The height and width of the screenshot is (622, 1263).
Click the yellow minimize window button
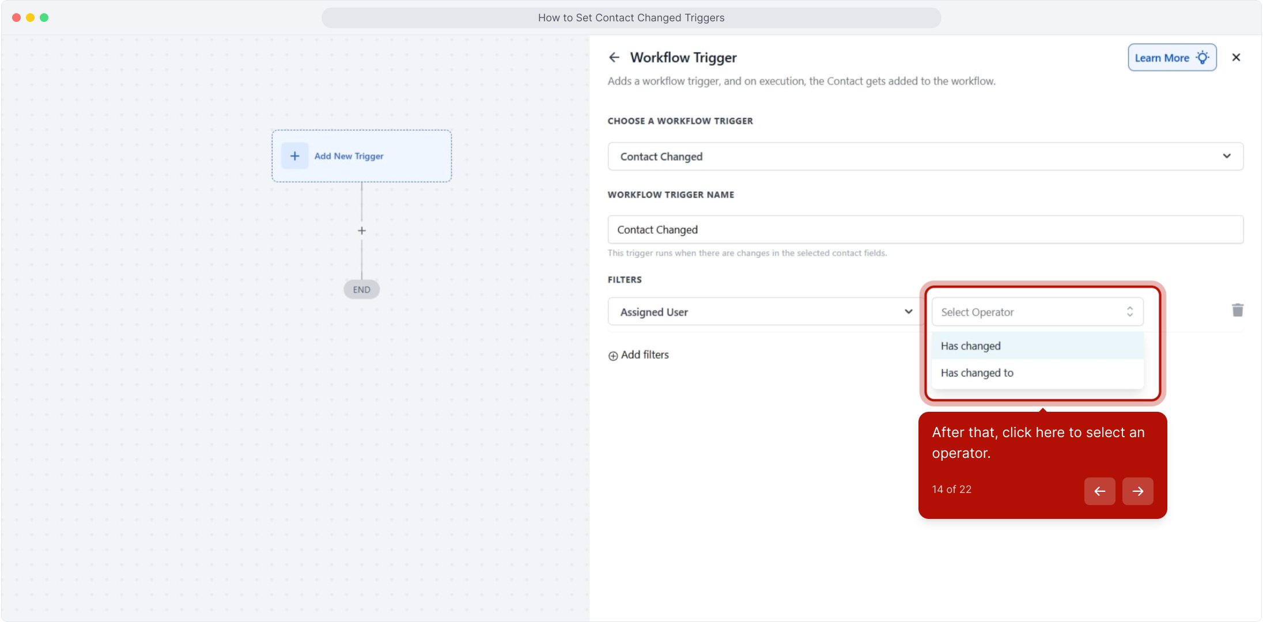coord(30,18)
